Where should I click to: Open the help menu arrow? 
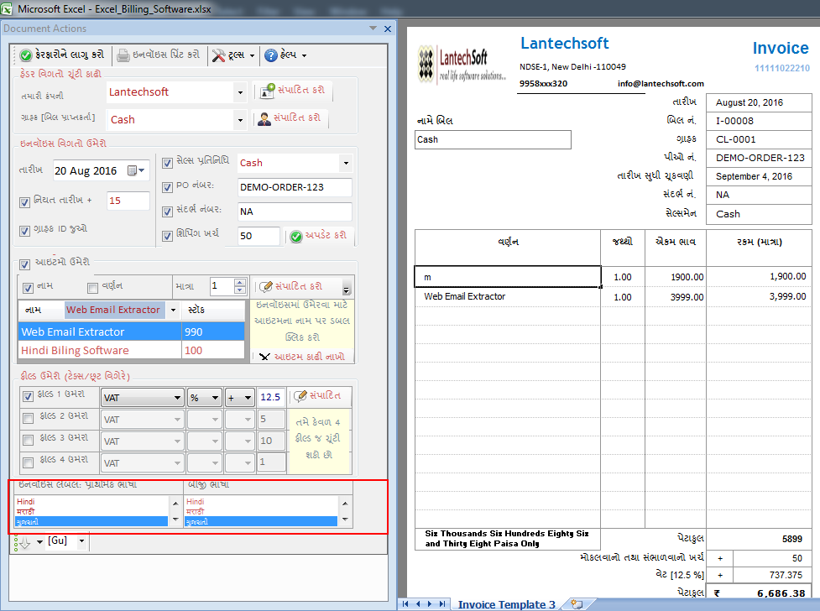(304, 55)
